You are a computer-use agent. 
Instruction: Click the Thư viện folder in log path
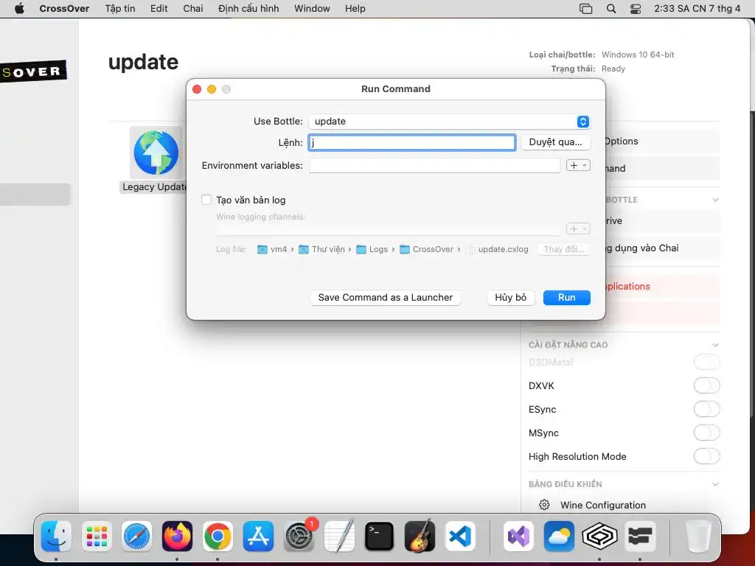click(321, 249)
